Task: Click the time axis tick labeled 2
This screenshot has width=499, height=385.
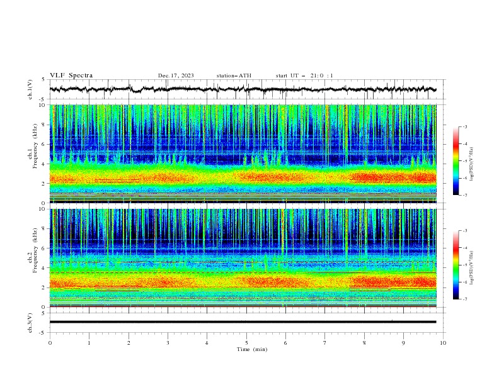Action: (129, 343)
